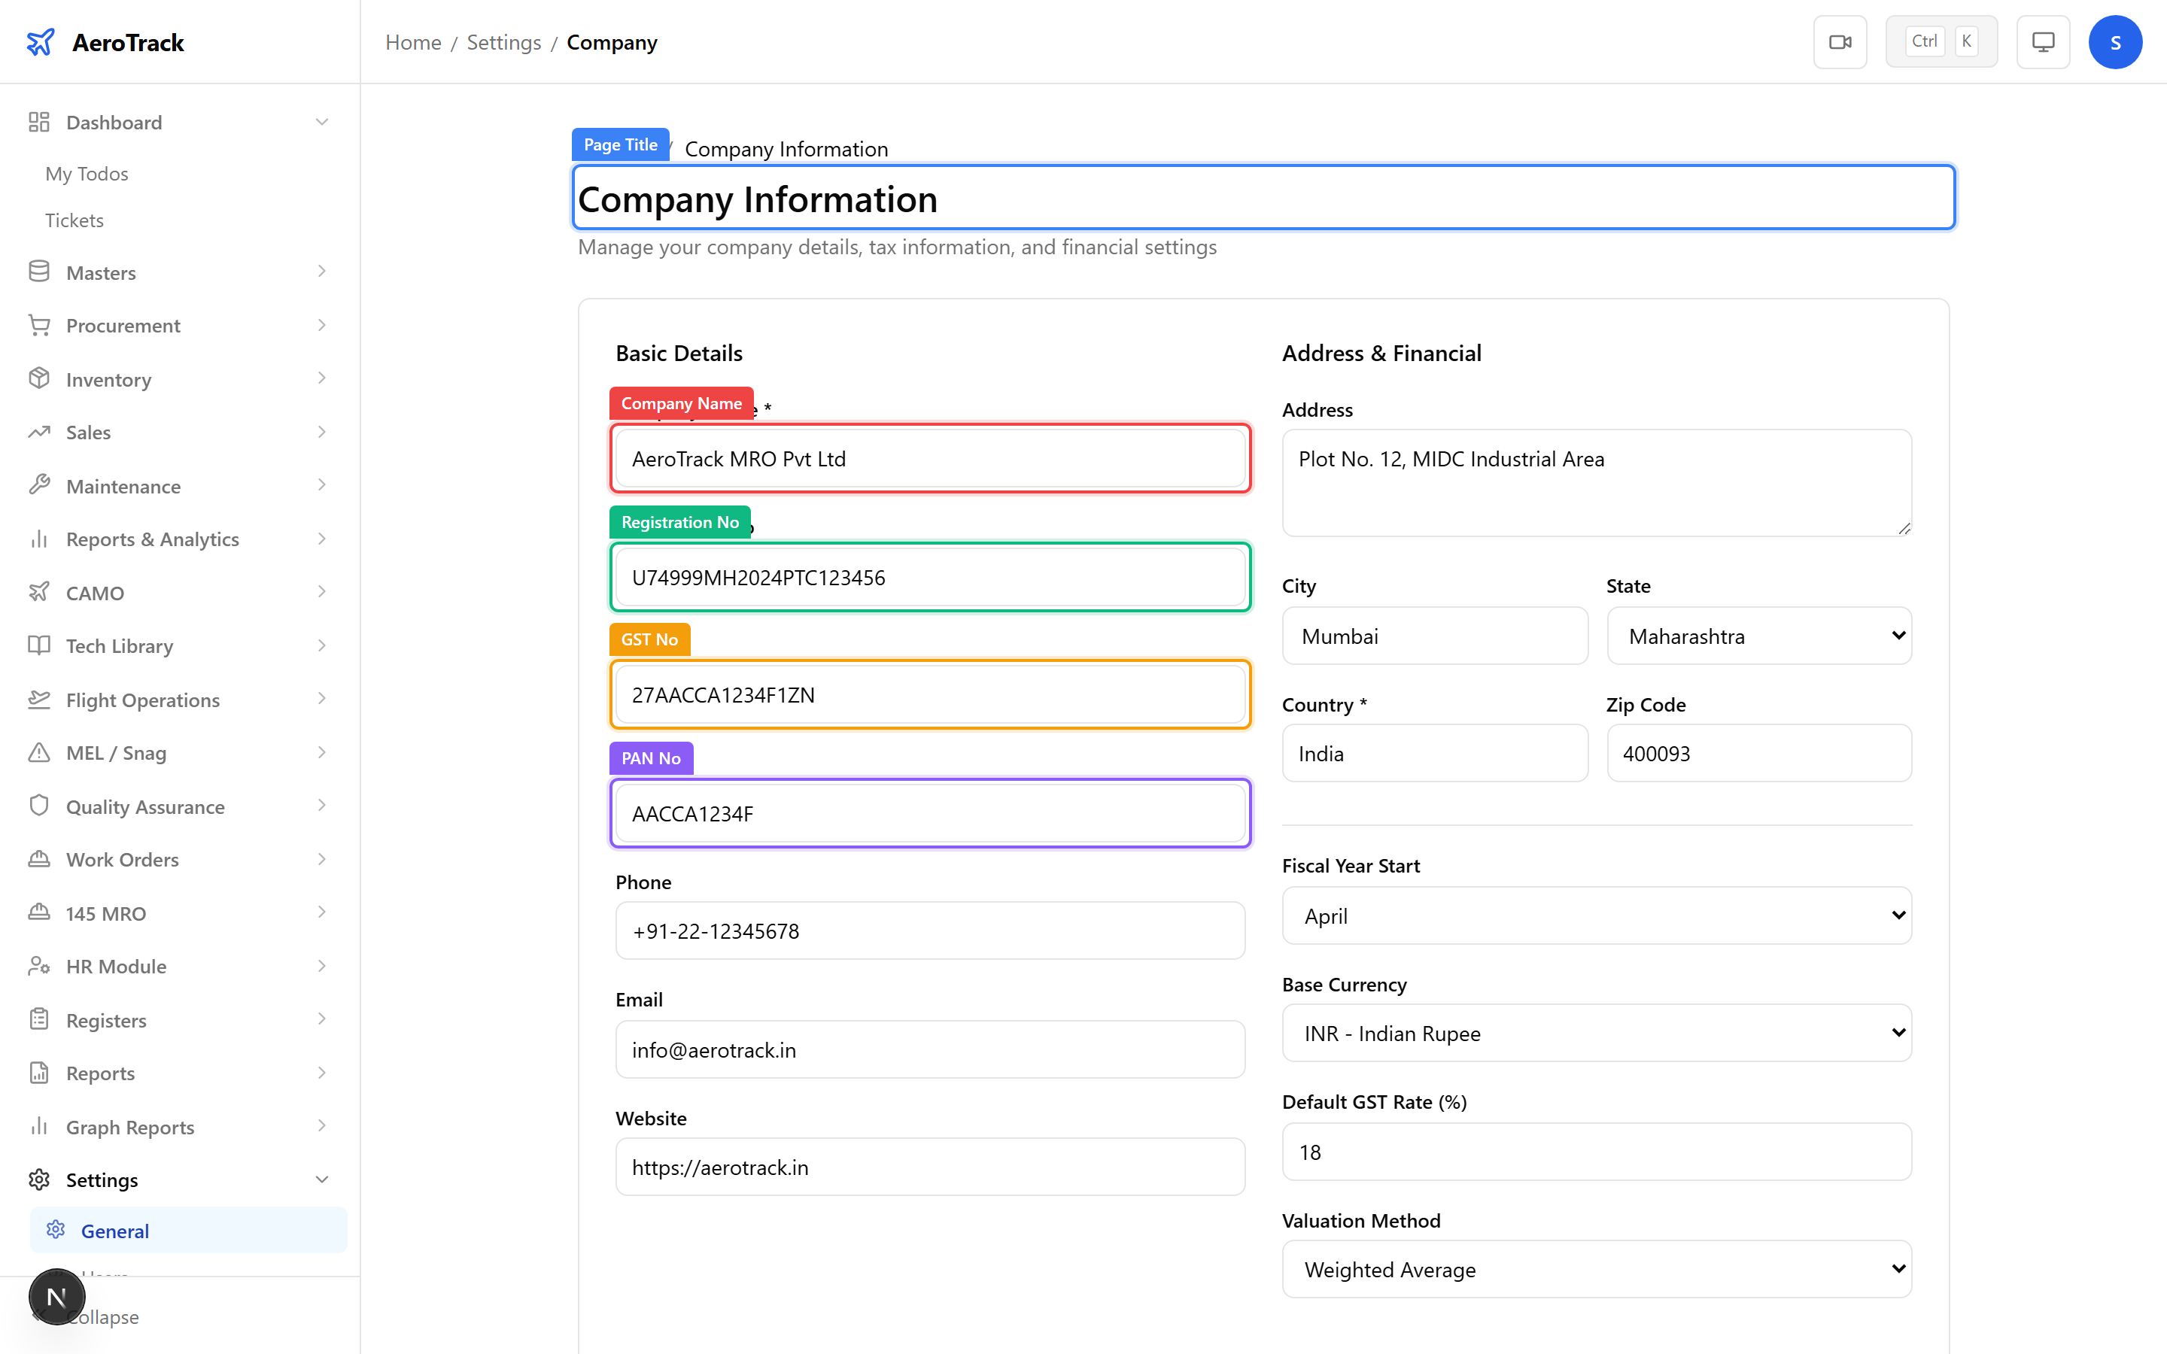This screenshot has height=1354, width=2167.
Task: Open CAMO via the airplane icon
Action: tap(39, 591)
